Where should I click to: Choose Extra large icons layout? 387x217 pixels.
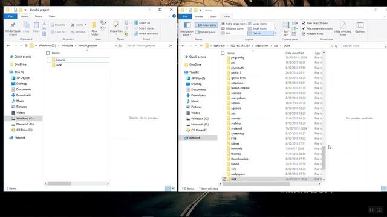(x=234, y=24)
